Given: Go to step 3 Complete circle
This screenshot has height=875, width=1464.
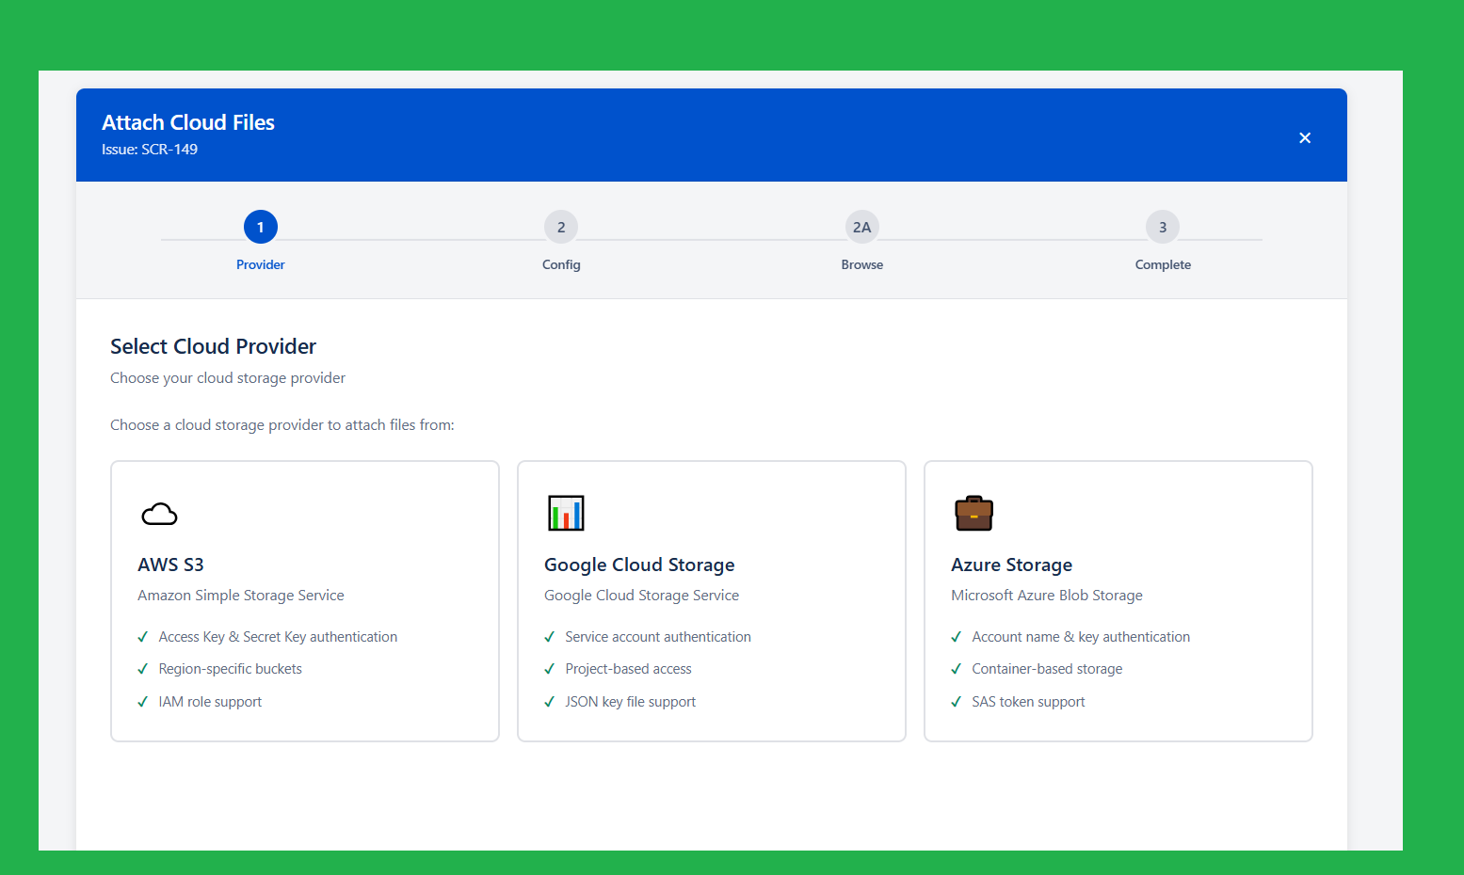Looking at the screenshot, I should (1163, 227).
